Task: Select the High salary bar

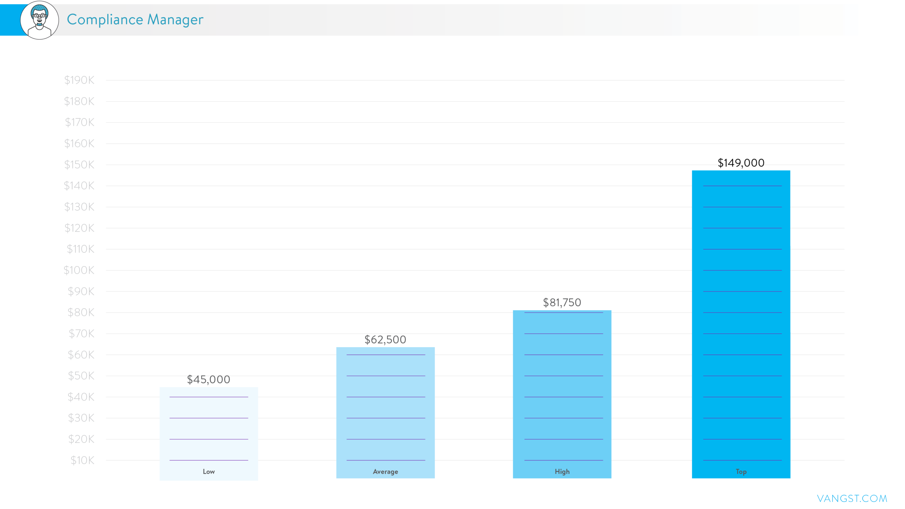Action: tap(562, 386)
